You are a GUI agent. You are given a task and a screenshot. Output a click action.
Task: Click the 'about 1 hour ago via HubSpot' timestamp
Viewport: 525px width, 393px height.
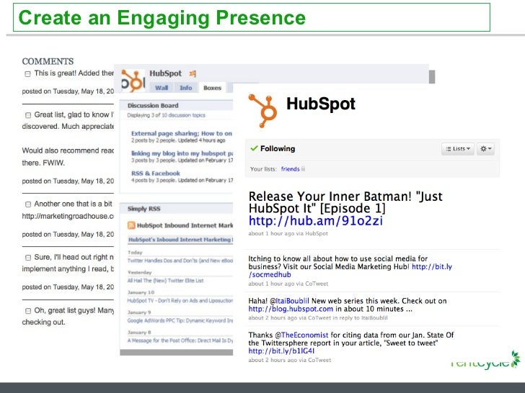(288, 234)
